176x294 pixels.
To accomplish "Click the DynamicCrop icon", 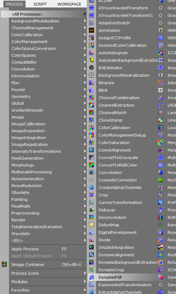I will pos(91,270).
